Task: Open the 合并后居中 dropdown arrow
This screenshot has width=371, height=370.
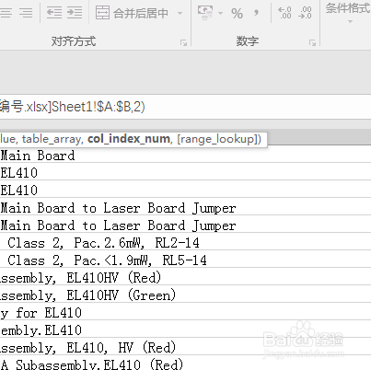Action: [180, 13]
